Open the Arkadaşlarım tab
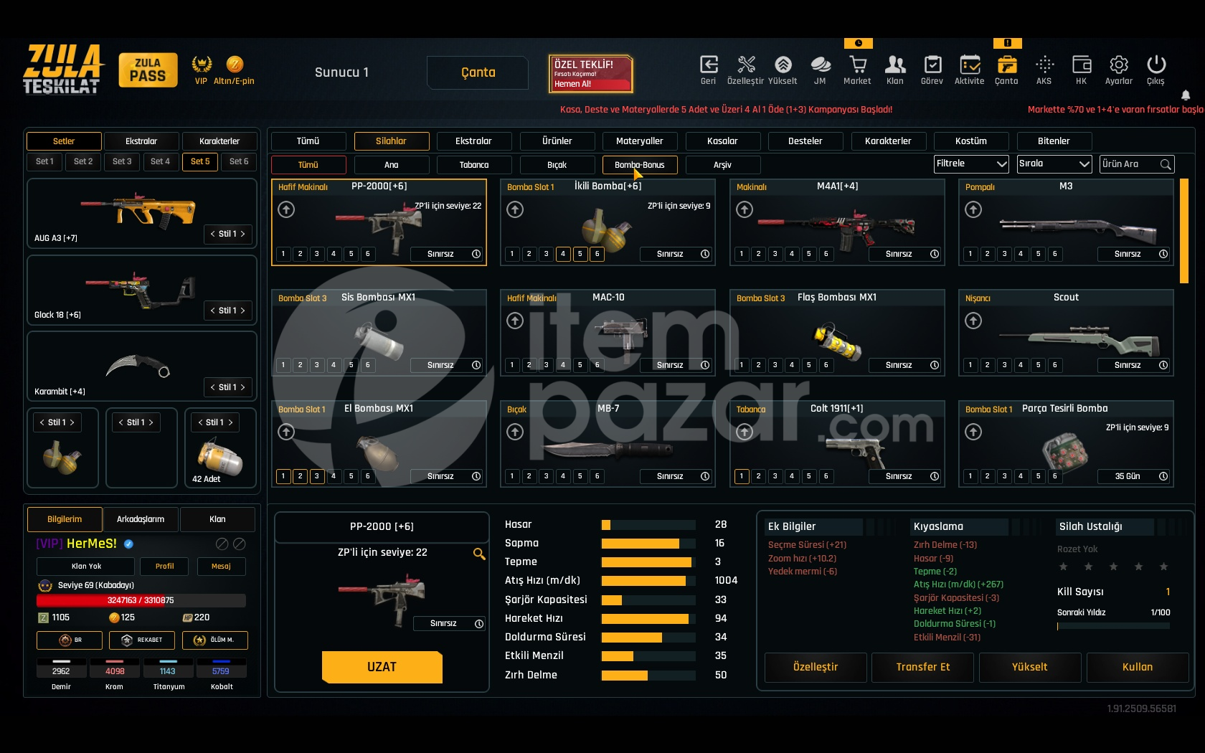 [141, 519]
